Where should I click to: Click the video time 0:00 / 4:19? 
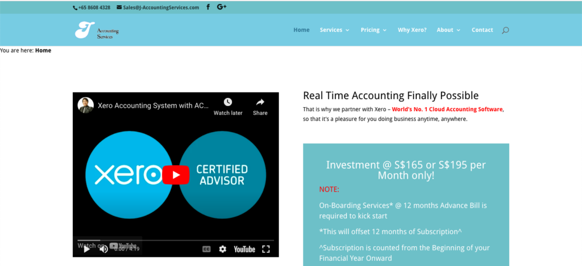127,249
